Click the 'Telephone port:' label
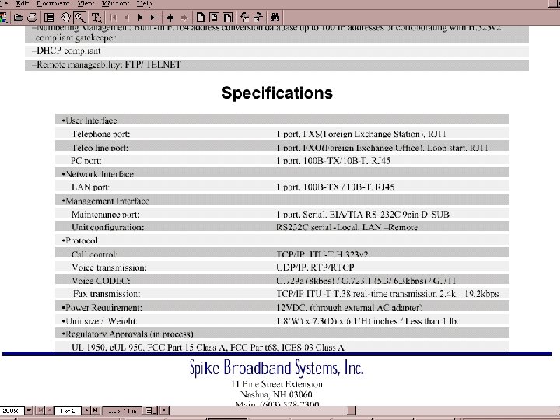Viewport: 560px width, 420px height. (100, 134)
